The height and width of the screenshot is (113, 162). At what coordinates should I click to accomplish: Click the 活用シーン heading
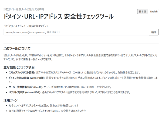tap(11, 100)
